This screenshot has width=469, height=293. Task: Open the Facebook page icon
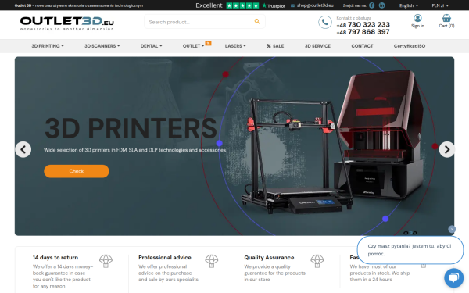[x=371, y=5]
